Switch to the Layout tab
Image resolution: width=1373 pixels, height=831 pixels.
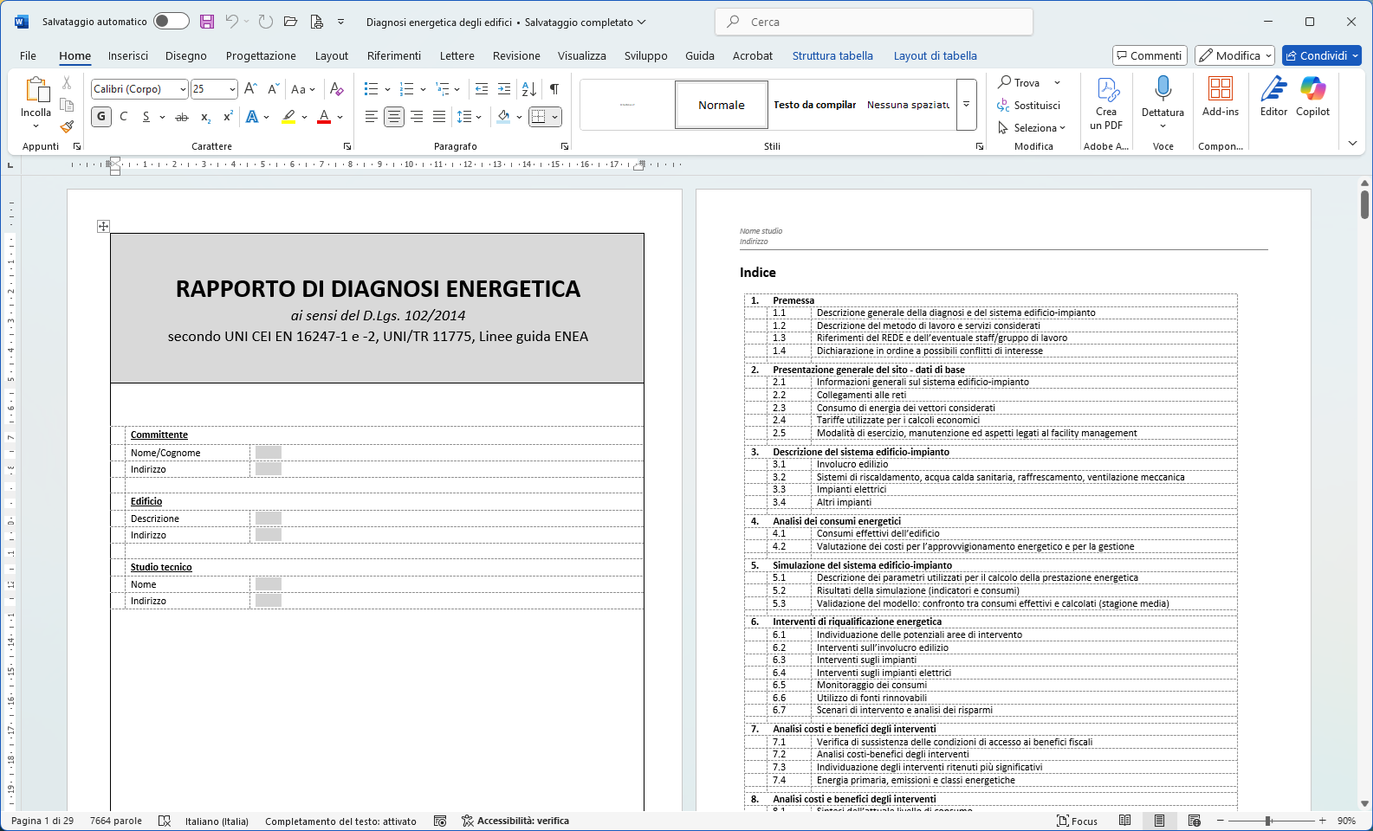point(332,55)
